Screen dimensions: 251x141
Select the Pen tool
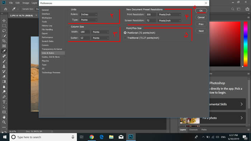(4, 97)
